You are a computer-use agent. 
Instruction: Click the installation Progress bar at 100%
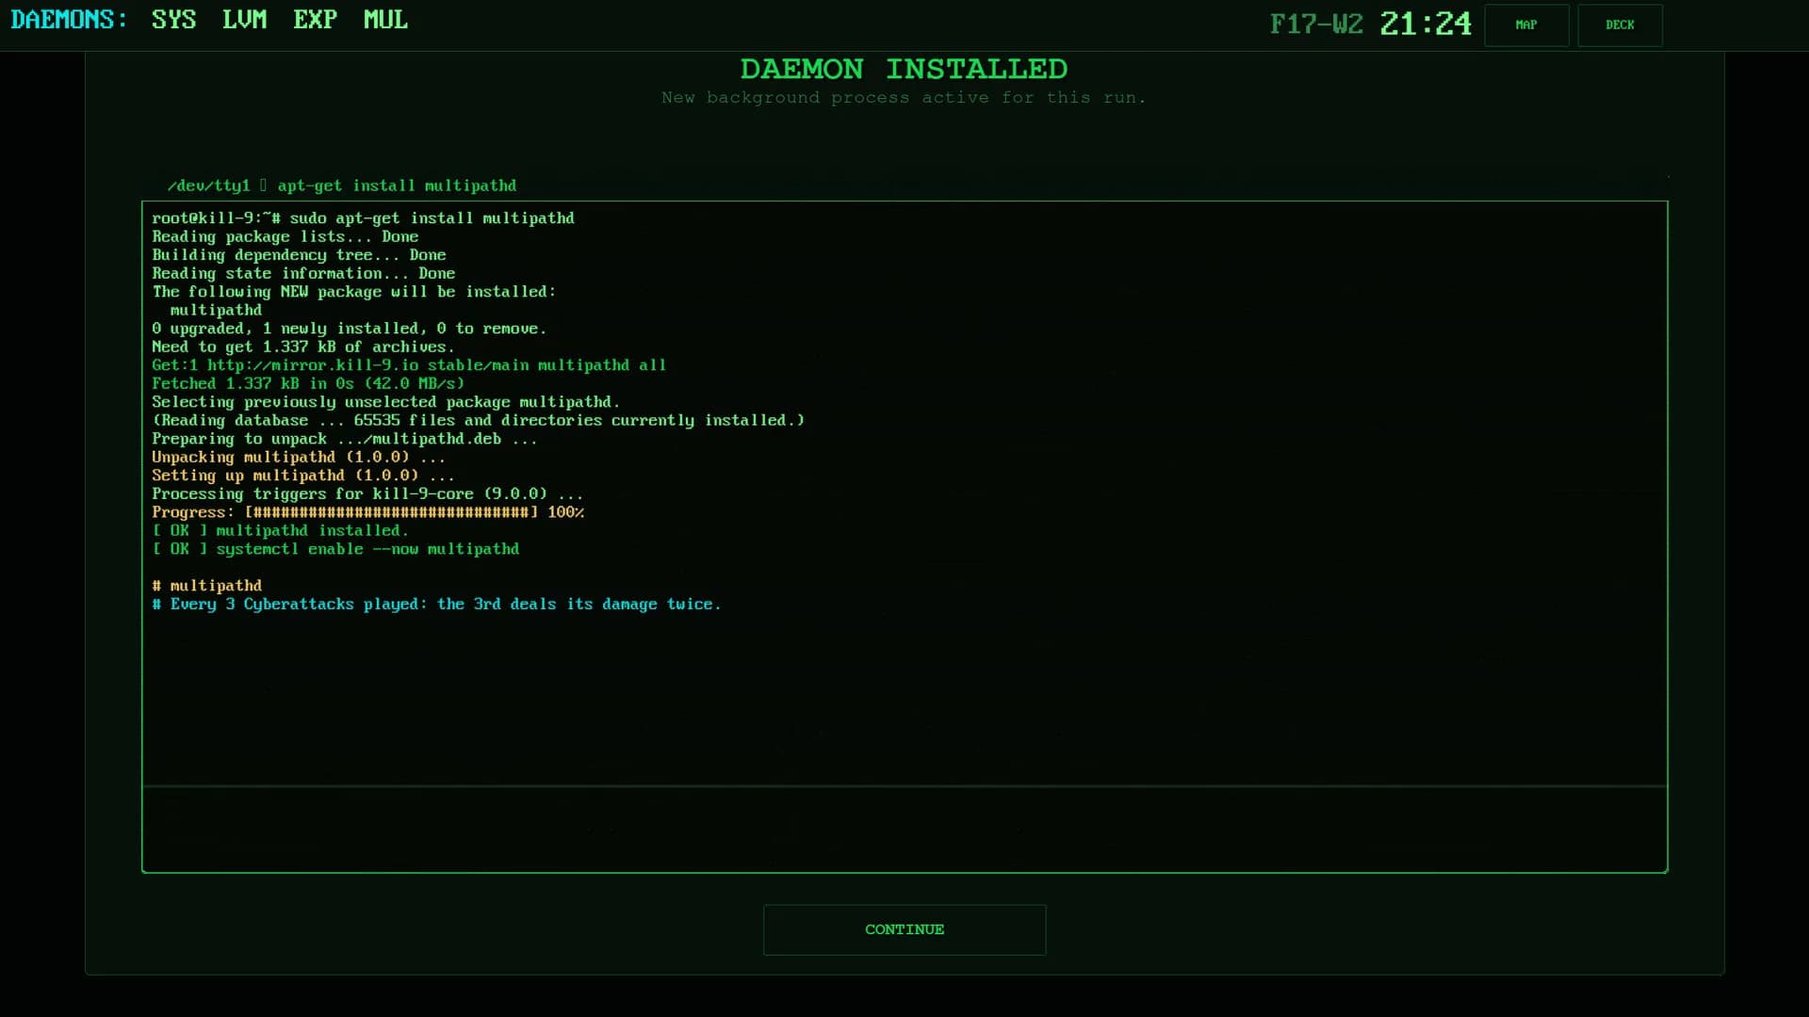368,512
